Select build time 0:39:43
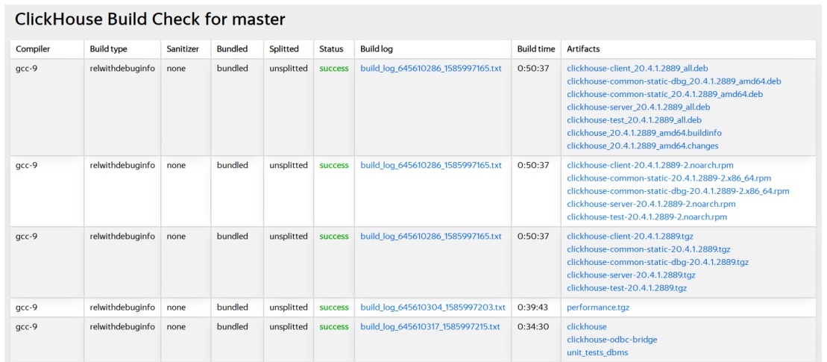This screenshot has width=827, height=362. (x=533, y=307)
